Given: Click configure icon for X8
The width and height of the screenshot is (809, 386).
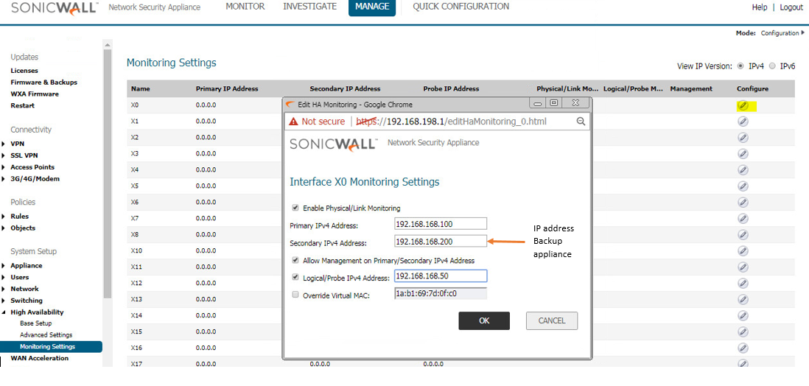Looking at the screenshot, I should pos(743,234).
